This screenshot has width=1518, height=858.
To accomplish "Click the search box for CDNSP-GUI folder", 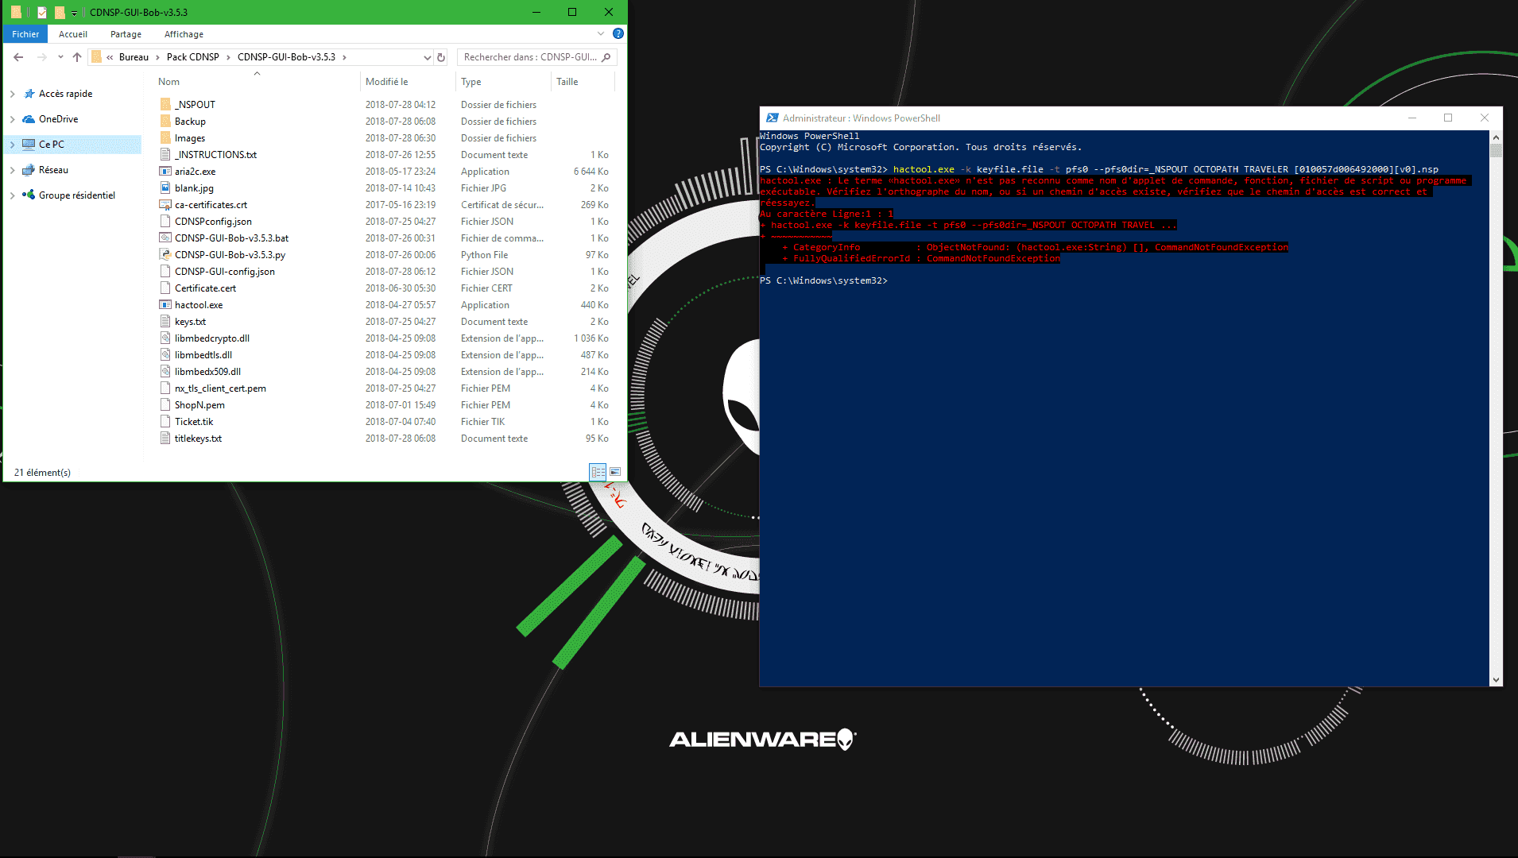I will click(537, 57).
